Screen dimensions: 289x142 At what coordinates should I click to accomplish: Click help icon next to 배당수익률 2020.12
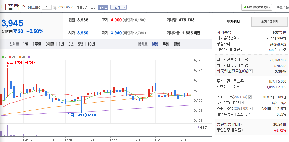tap(249, 114)
